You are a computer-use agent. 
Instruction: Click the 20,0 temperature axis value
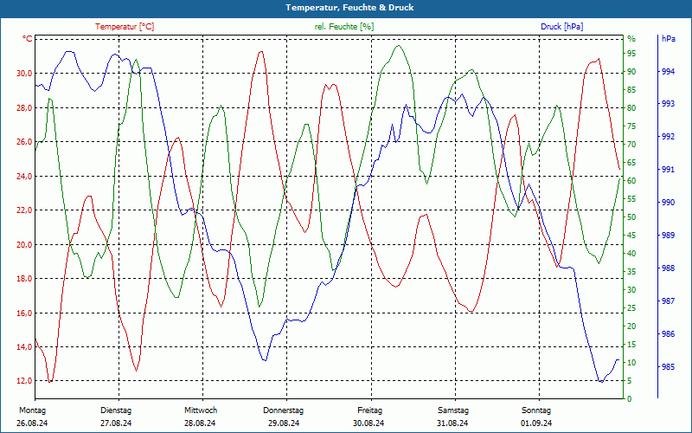pos(24,245)
